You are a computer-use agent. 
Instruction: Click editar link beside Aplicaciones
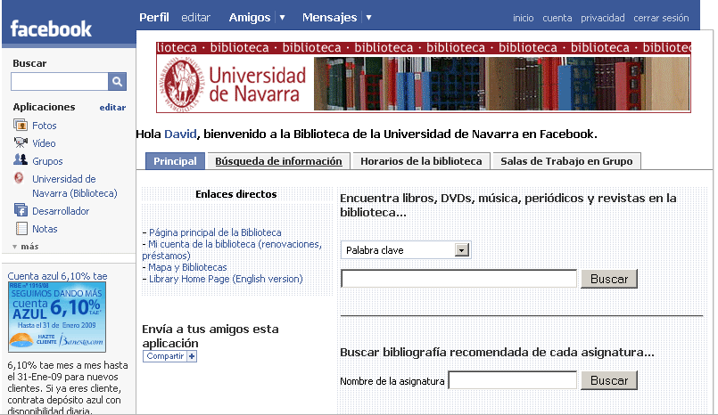[112, 108]
